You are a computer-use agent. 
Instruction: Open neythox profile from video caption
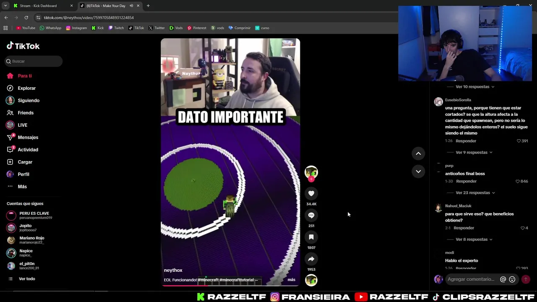tap(173, 271)
